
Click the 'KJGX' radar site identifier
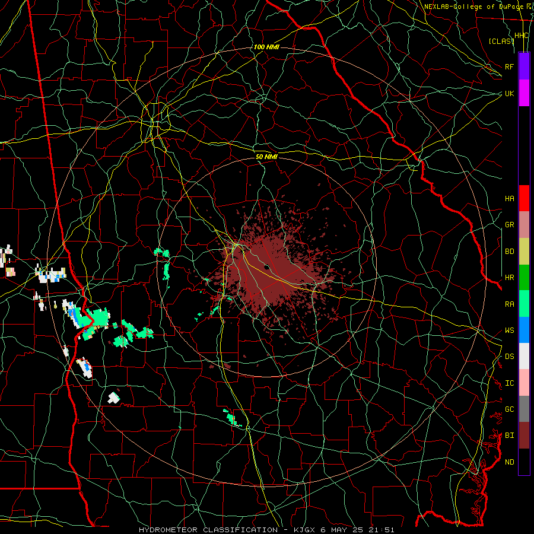click(304, 530)
